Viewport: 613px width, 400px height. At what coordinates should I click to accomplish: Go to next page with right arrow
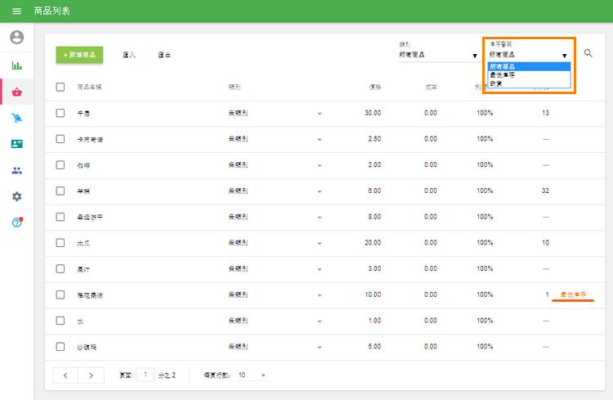coord(91,375)
